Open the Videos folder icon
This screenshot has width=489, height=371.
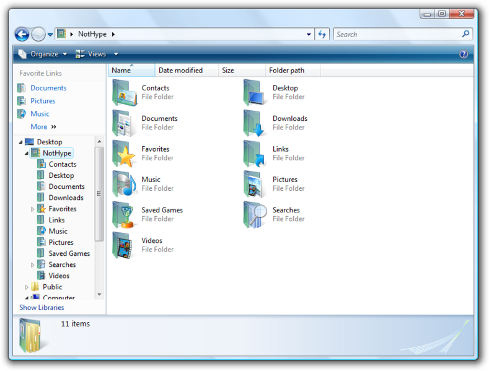click(125, 245)
